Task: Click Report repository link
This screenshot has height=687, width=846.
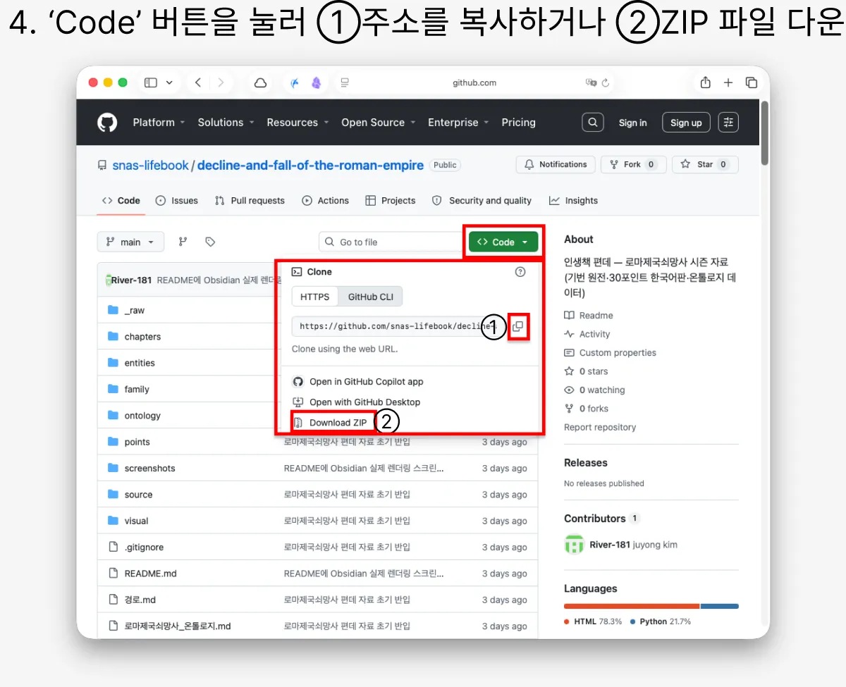Action: 600,427
